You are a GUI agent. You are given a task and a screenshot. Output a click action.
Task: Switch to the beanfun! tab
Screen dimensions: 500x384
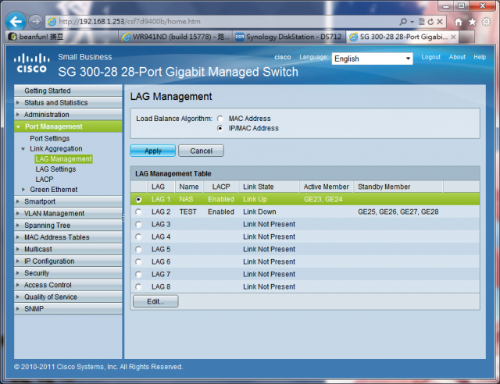pos(62,37)
